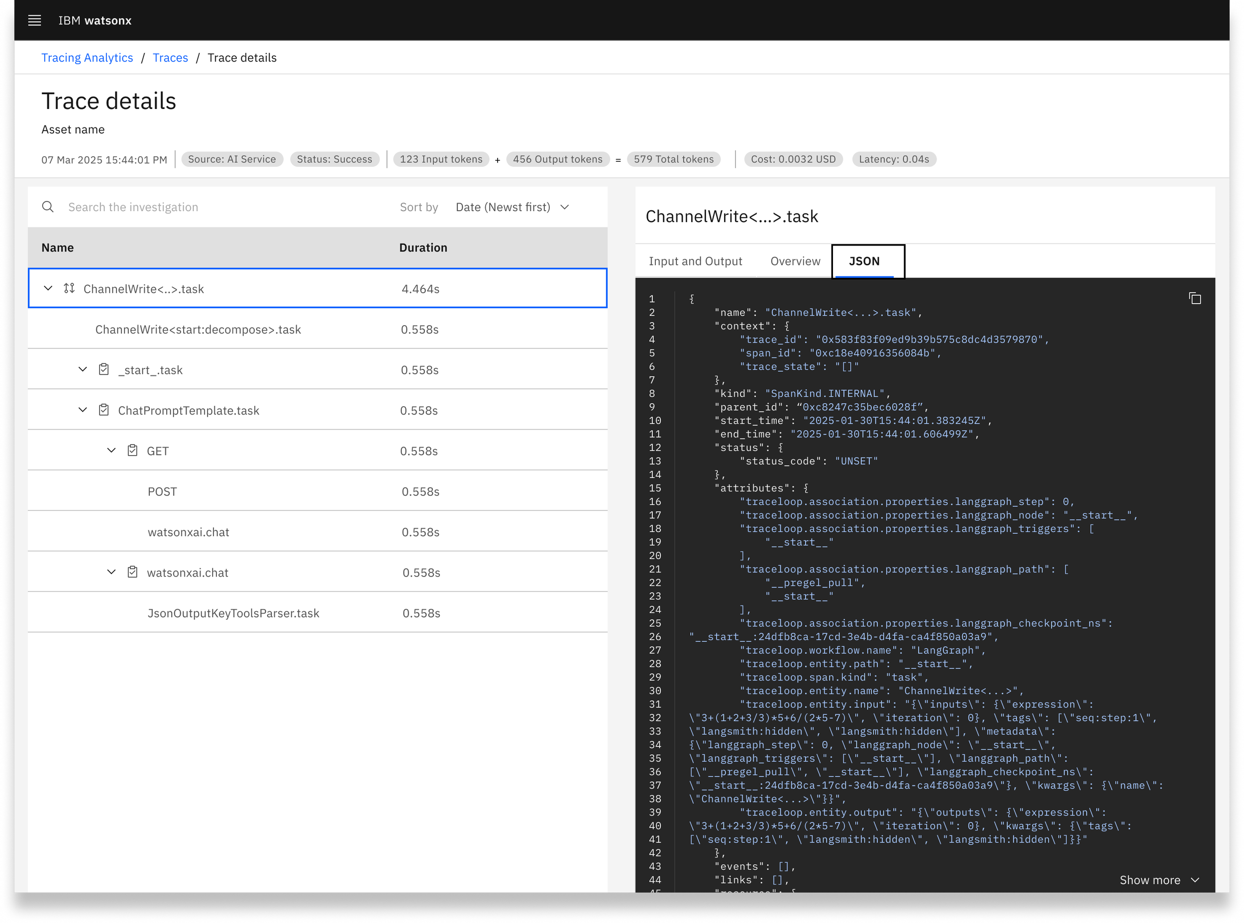Viewport: 1244px width, 923px height.
Task: Collapse the _start_.task tree row
Action: click(83, 369)
